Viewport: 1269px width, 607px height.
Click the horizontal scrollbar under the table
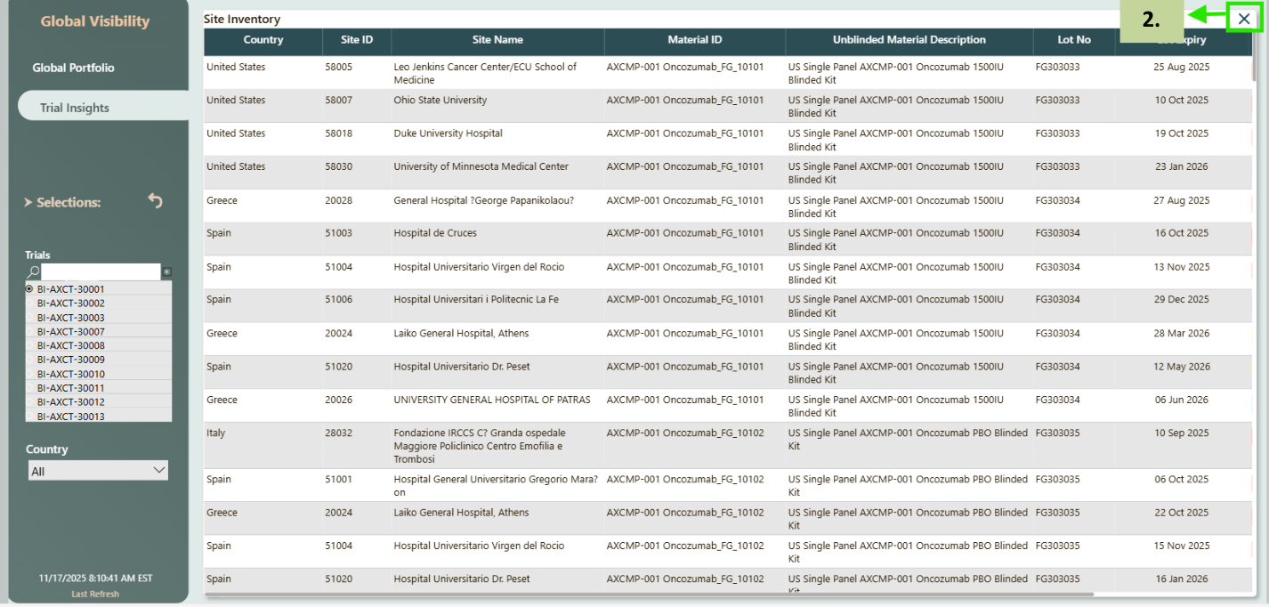pyautogui.click(x=648, y=594)
